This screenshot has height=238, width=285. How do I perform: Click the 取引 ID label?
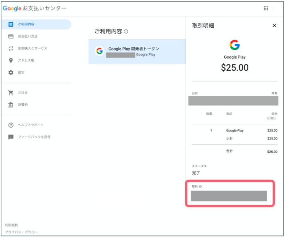coord(197,187)
